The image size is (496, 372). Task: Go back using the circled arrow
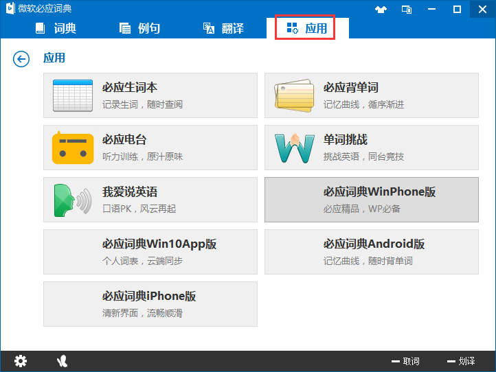pyautogui.click(x=21, y=59)
